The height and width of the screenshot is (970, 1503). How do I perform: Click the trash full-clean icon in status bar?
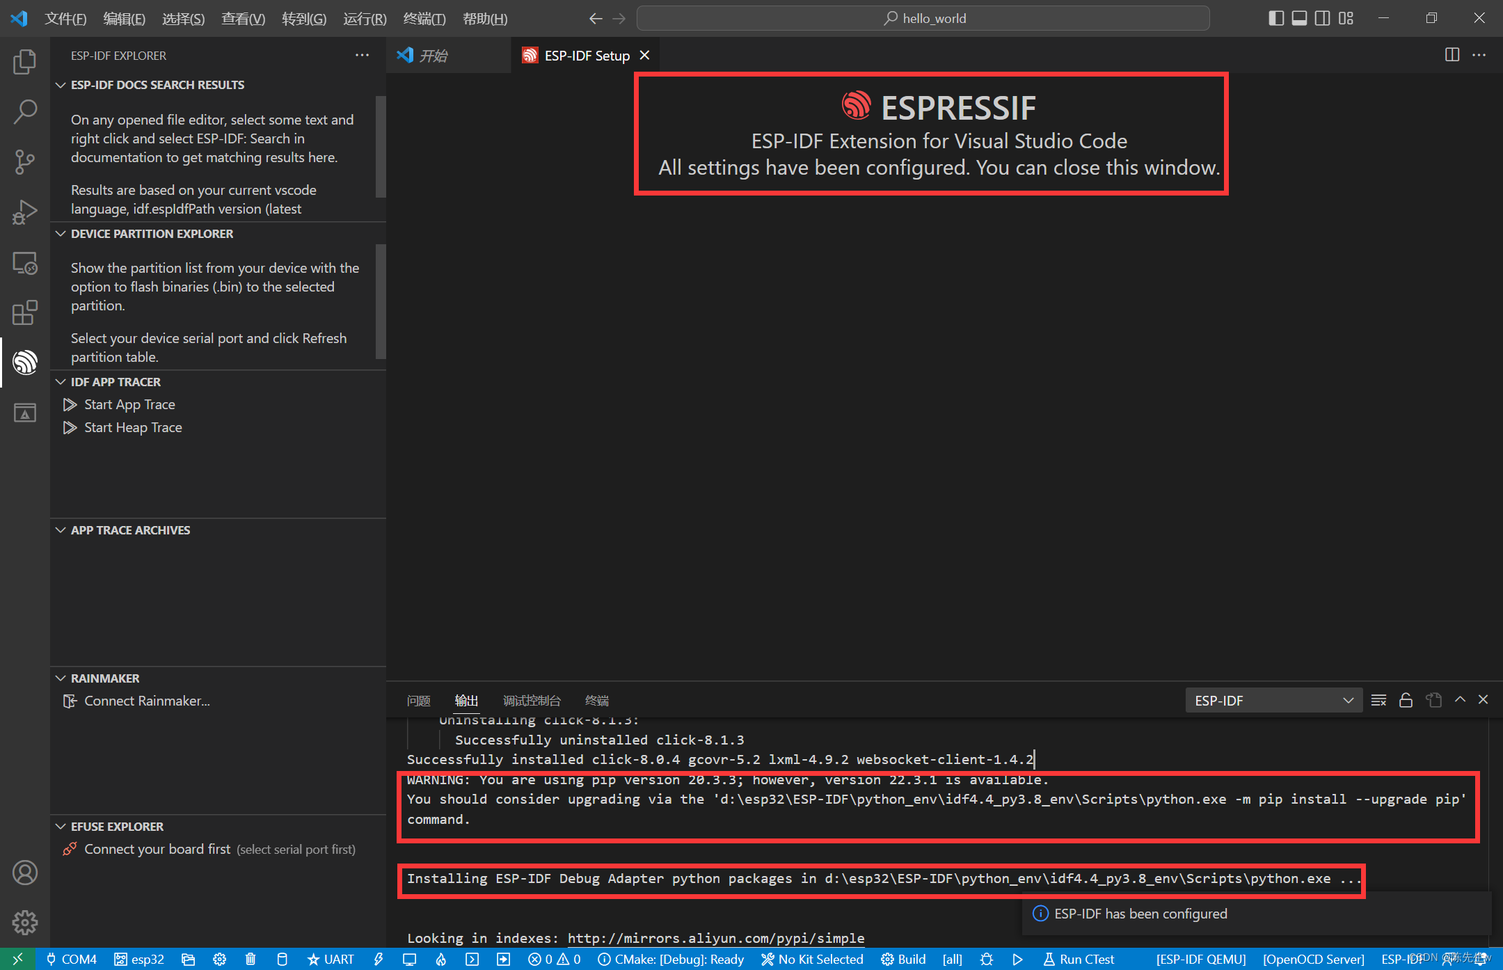250,959
